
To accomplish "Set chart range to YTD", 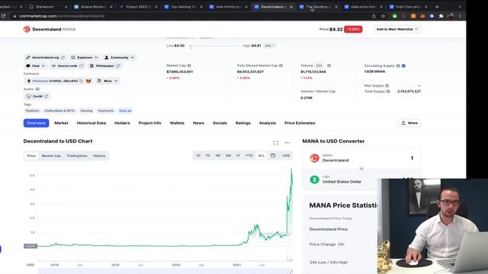I will (x=249, y=155).
